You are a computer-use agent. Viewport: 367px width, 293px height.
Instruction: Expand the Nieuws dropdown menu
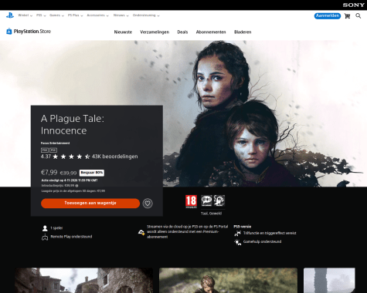point(121,15)
